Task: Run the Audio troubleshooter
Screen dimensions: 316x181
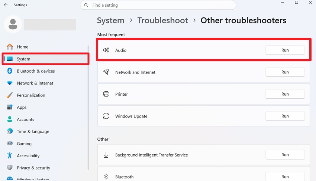Action: tap(285, 50)
